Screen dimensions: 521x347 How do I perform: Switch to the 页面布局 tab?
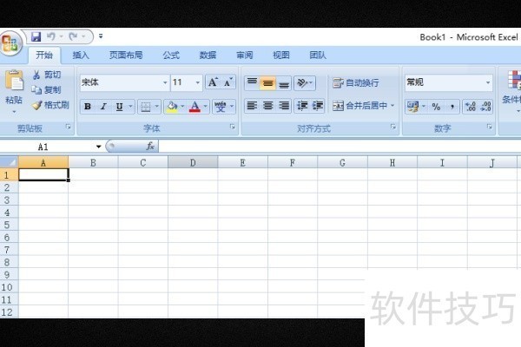126,56
